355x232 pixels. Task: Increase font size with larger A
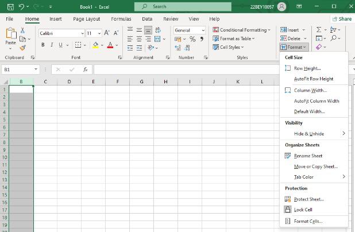107,33
